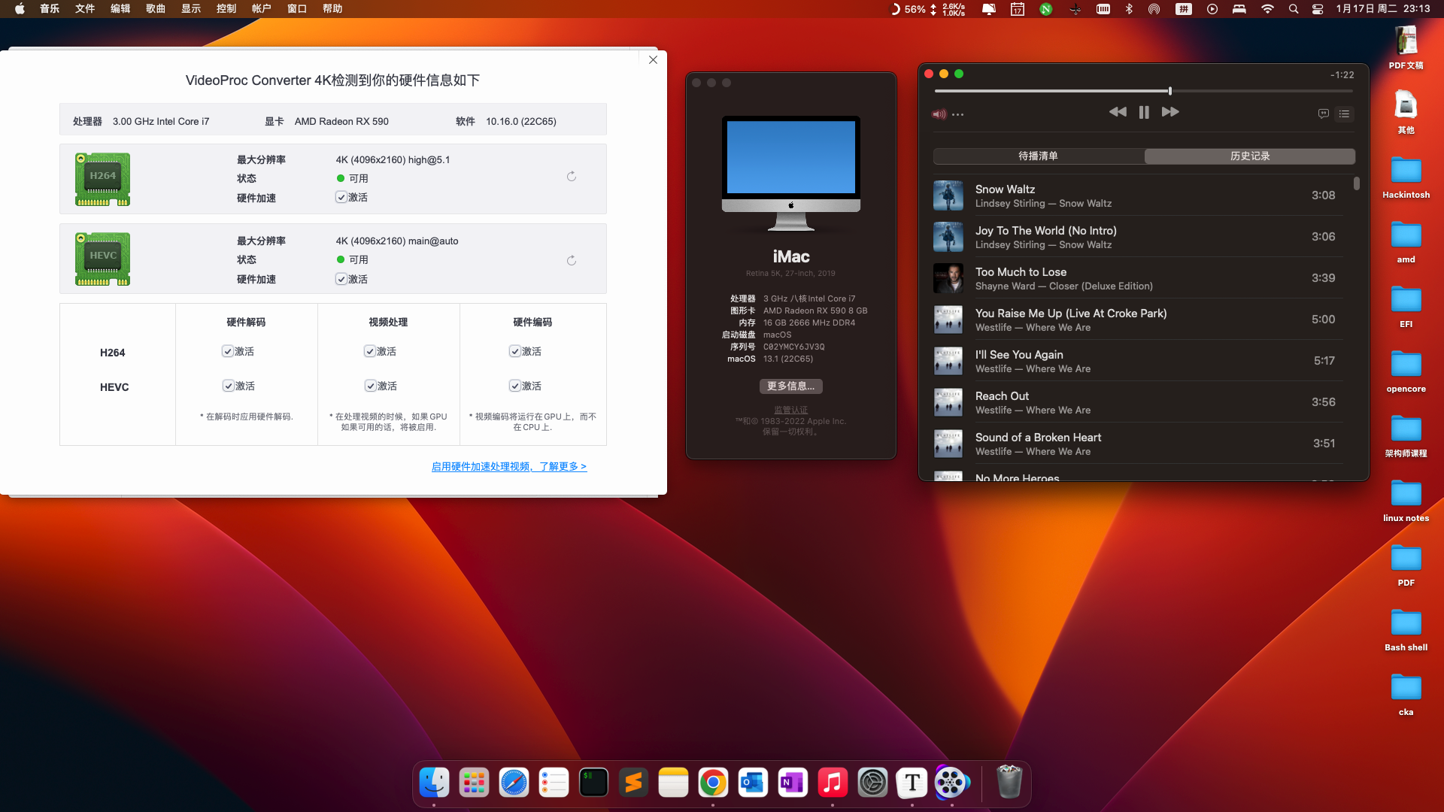Open Music app from the Dock

pos(833,783)
